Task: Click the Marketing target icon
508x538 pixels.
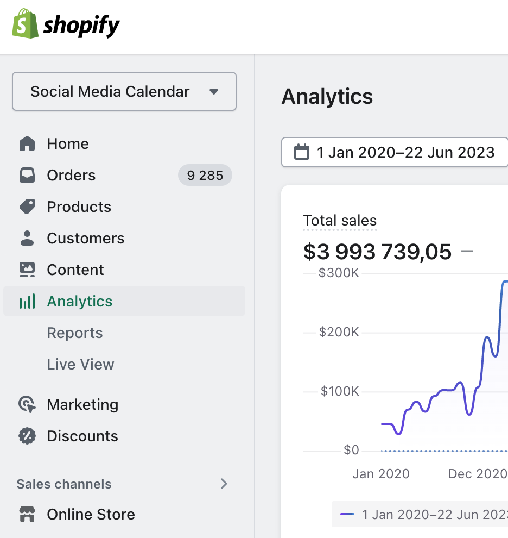Action: tap(27, 404)
